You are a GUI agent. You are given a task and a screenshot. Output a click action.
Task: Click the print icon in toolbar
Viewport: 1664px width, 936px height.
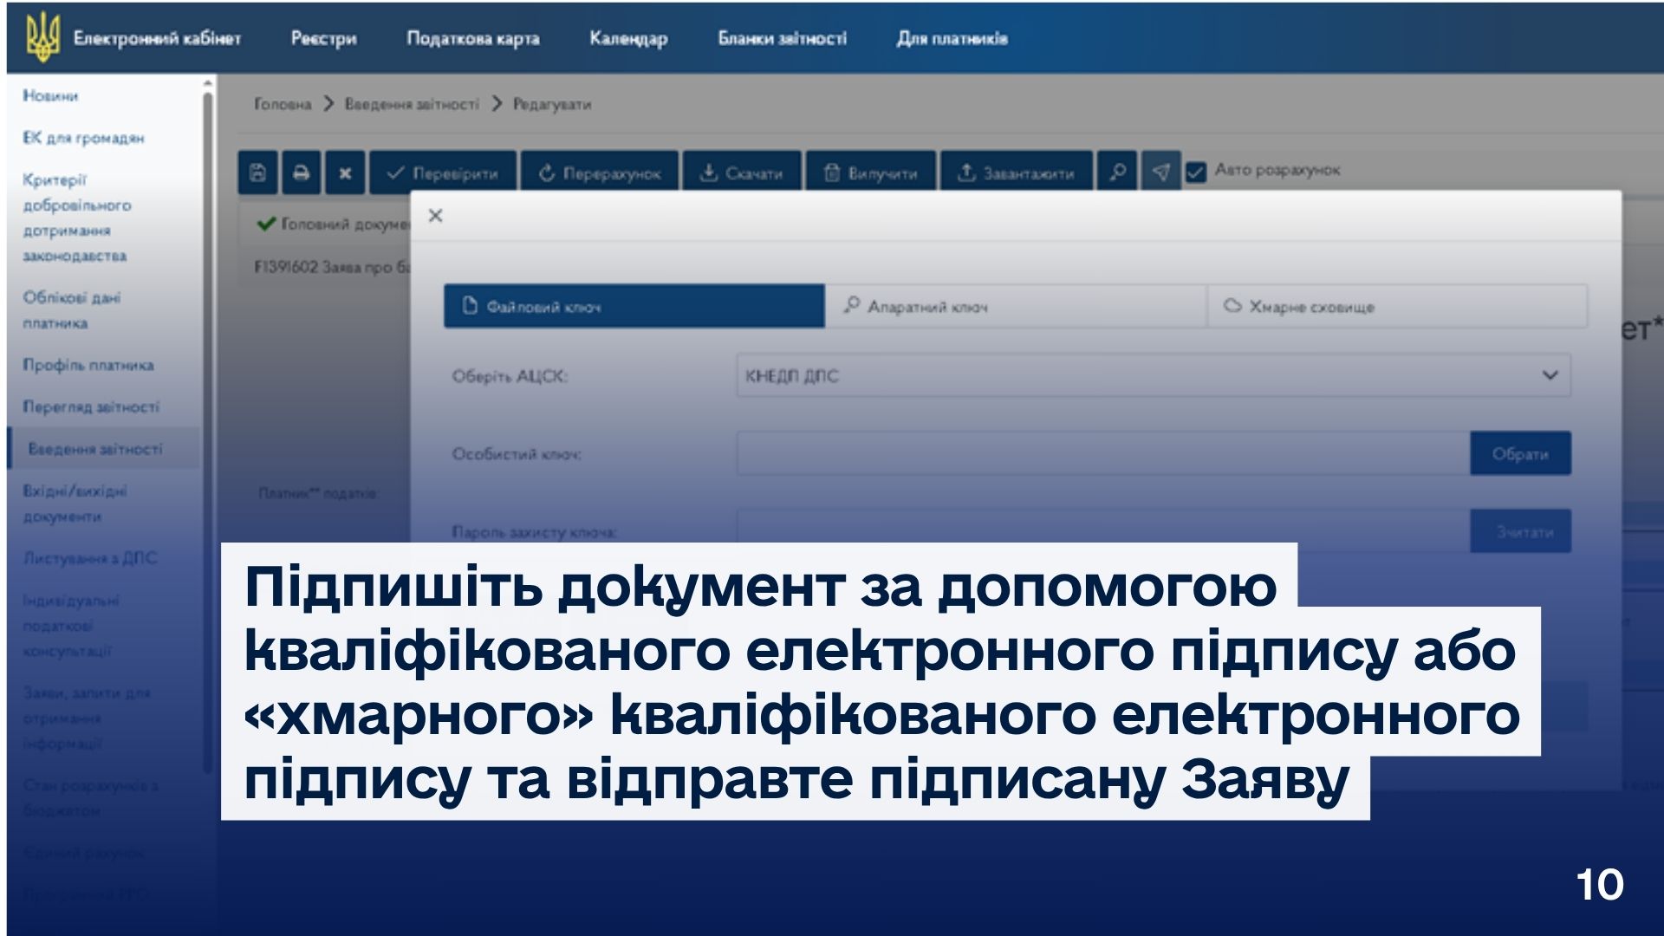point(301,172)
